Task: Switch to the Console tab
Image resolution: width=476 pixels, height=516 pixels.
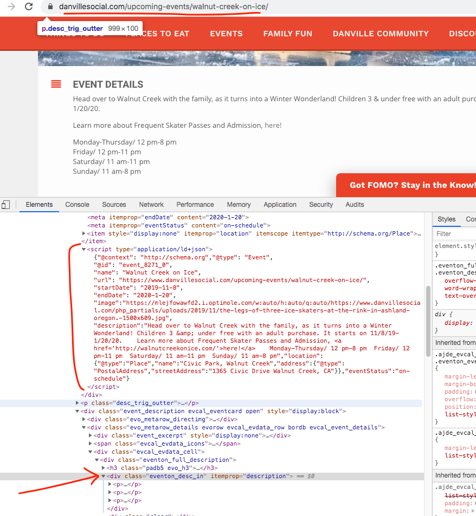Action: [x=77, y=205]
